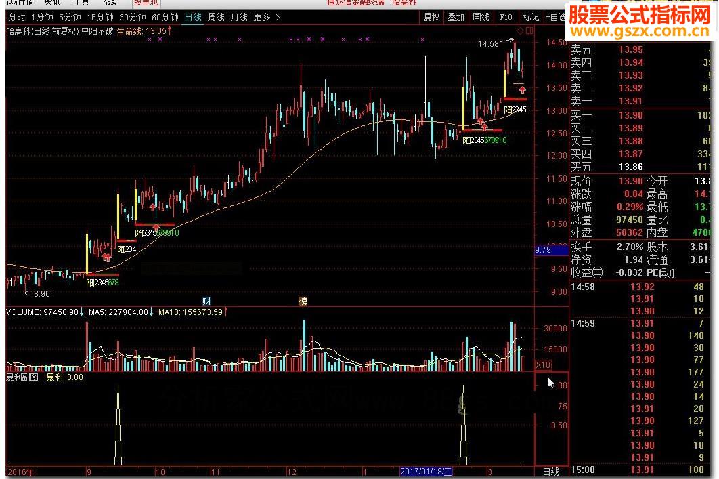Click the 2016年 label on the time axis
Viewport: 719px width, 479px height.
tap(20, 472)
